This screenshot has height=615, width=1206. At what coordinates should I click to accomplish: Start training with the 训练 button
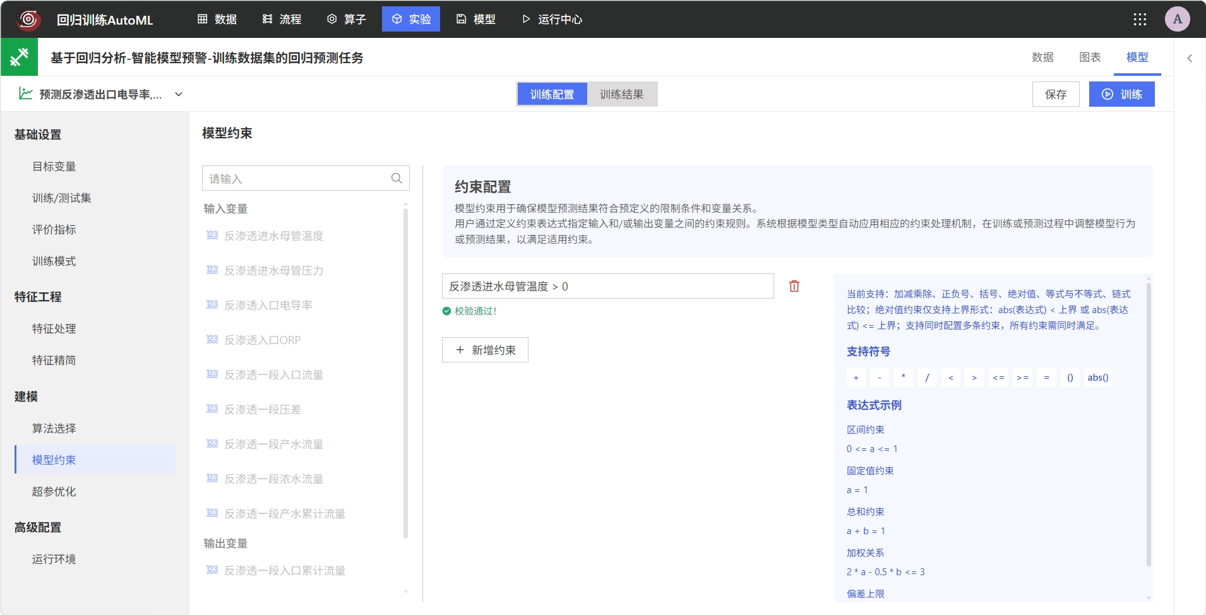coord(1122,94)
